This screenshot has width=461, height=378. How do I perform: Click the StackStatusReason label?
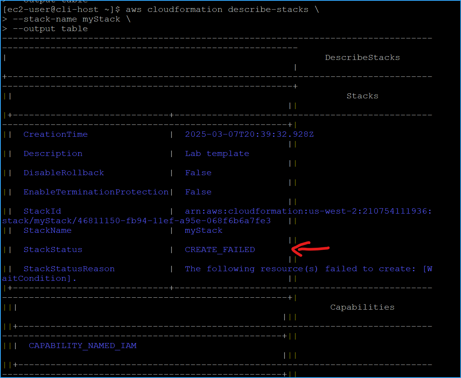pyautogui.click(x=69, y=269)
